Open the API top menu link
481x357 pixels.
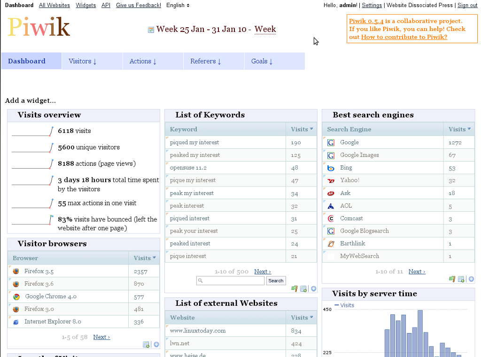(106, 5)
